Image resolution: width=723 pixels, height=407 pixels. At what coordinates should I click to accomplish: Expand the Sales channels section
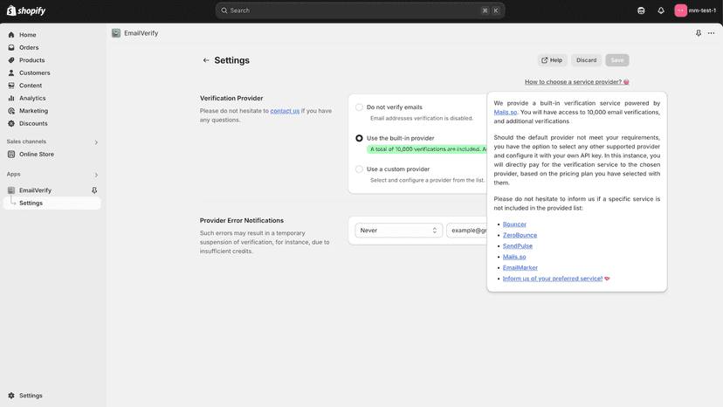pyautogui.click(x=96, y=142)
